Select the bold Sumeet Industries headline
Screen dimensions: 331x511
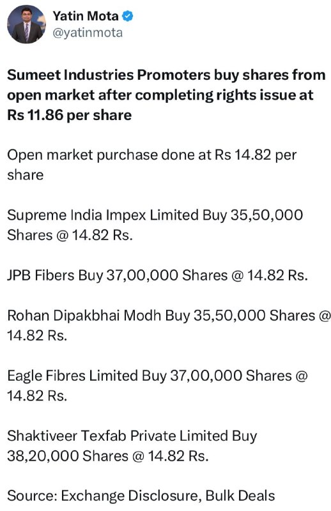click(x=166, y=95)
